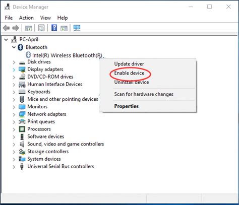Image resolution: width=239 pixels, height=205 pixels.
Task: Expand the Disk drives category
Action: click(14, 62)
